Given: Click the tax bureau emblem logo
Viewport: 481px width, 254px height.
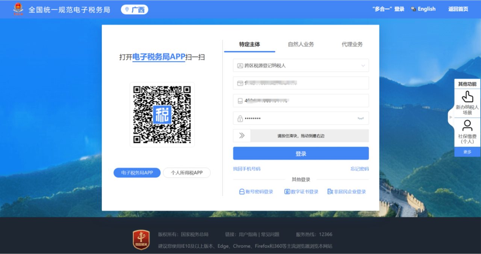Looking at the screenshot, I should tap(18, 9).
